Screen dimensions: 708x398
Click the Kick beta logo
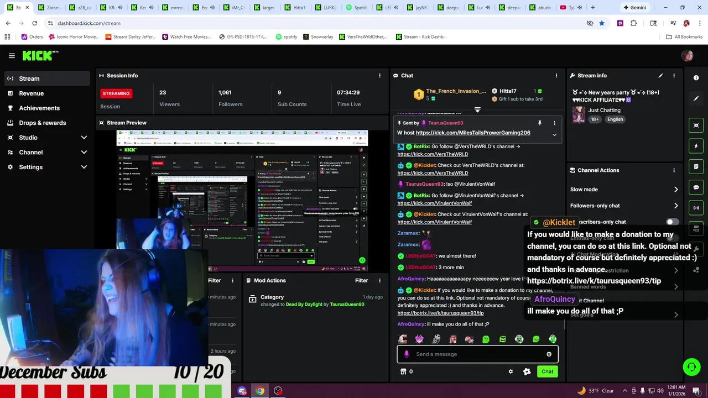pos(40,55)
